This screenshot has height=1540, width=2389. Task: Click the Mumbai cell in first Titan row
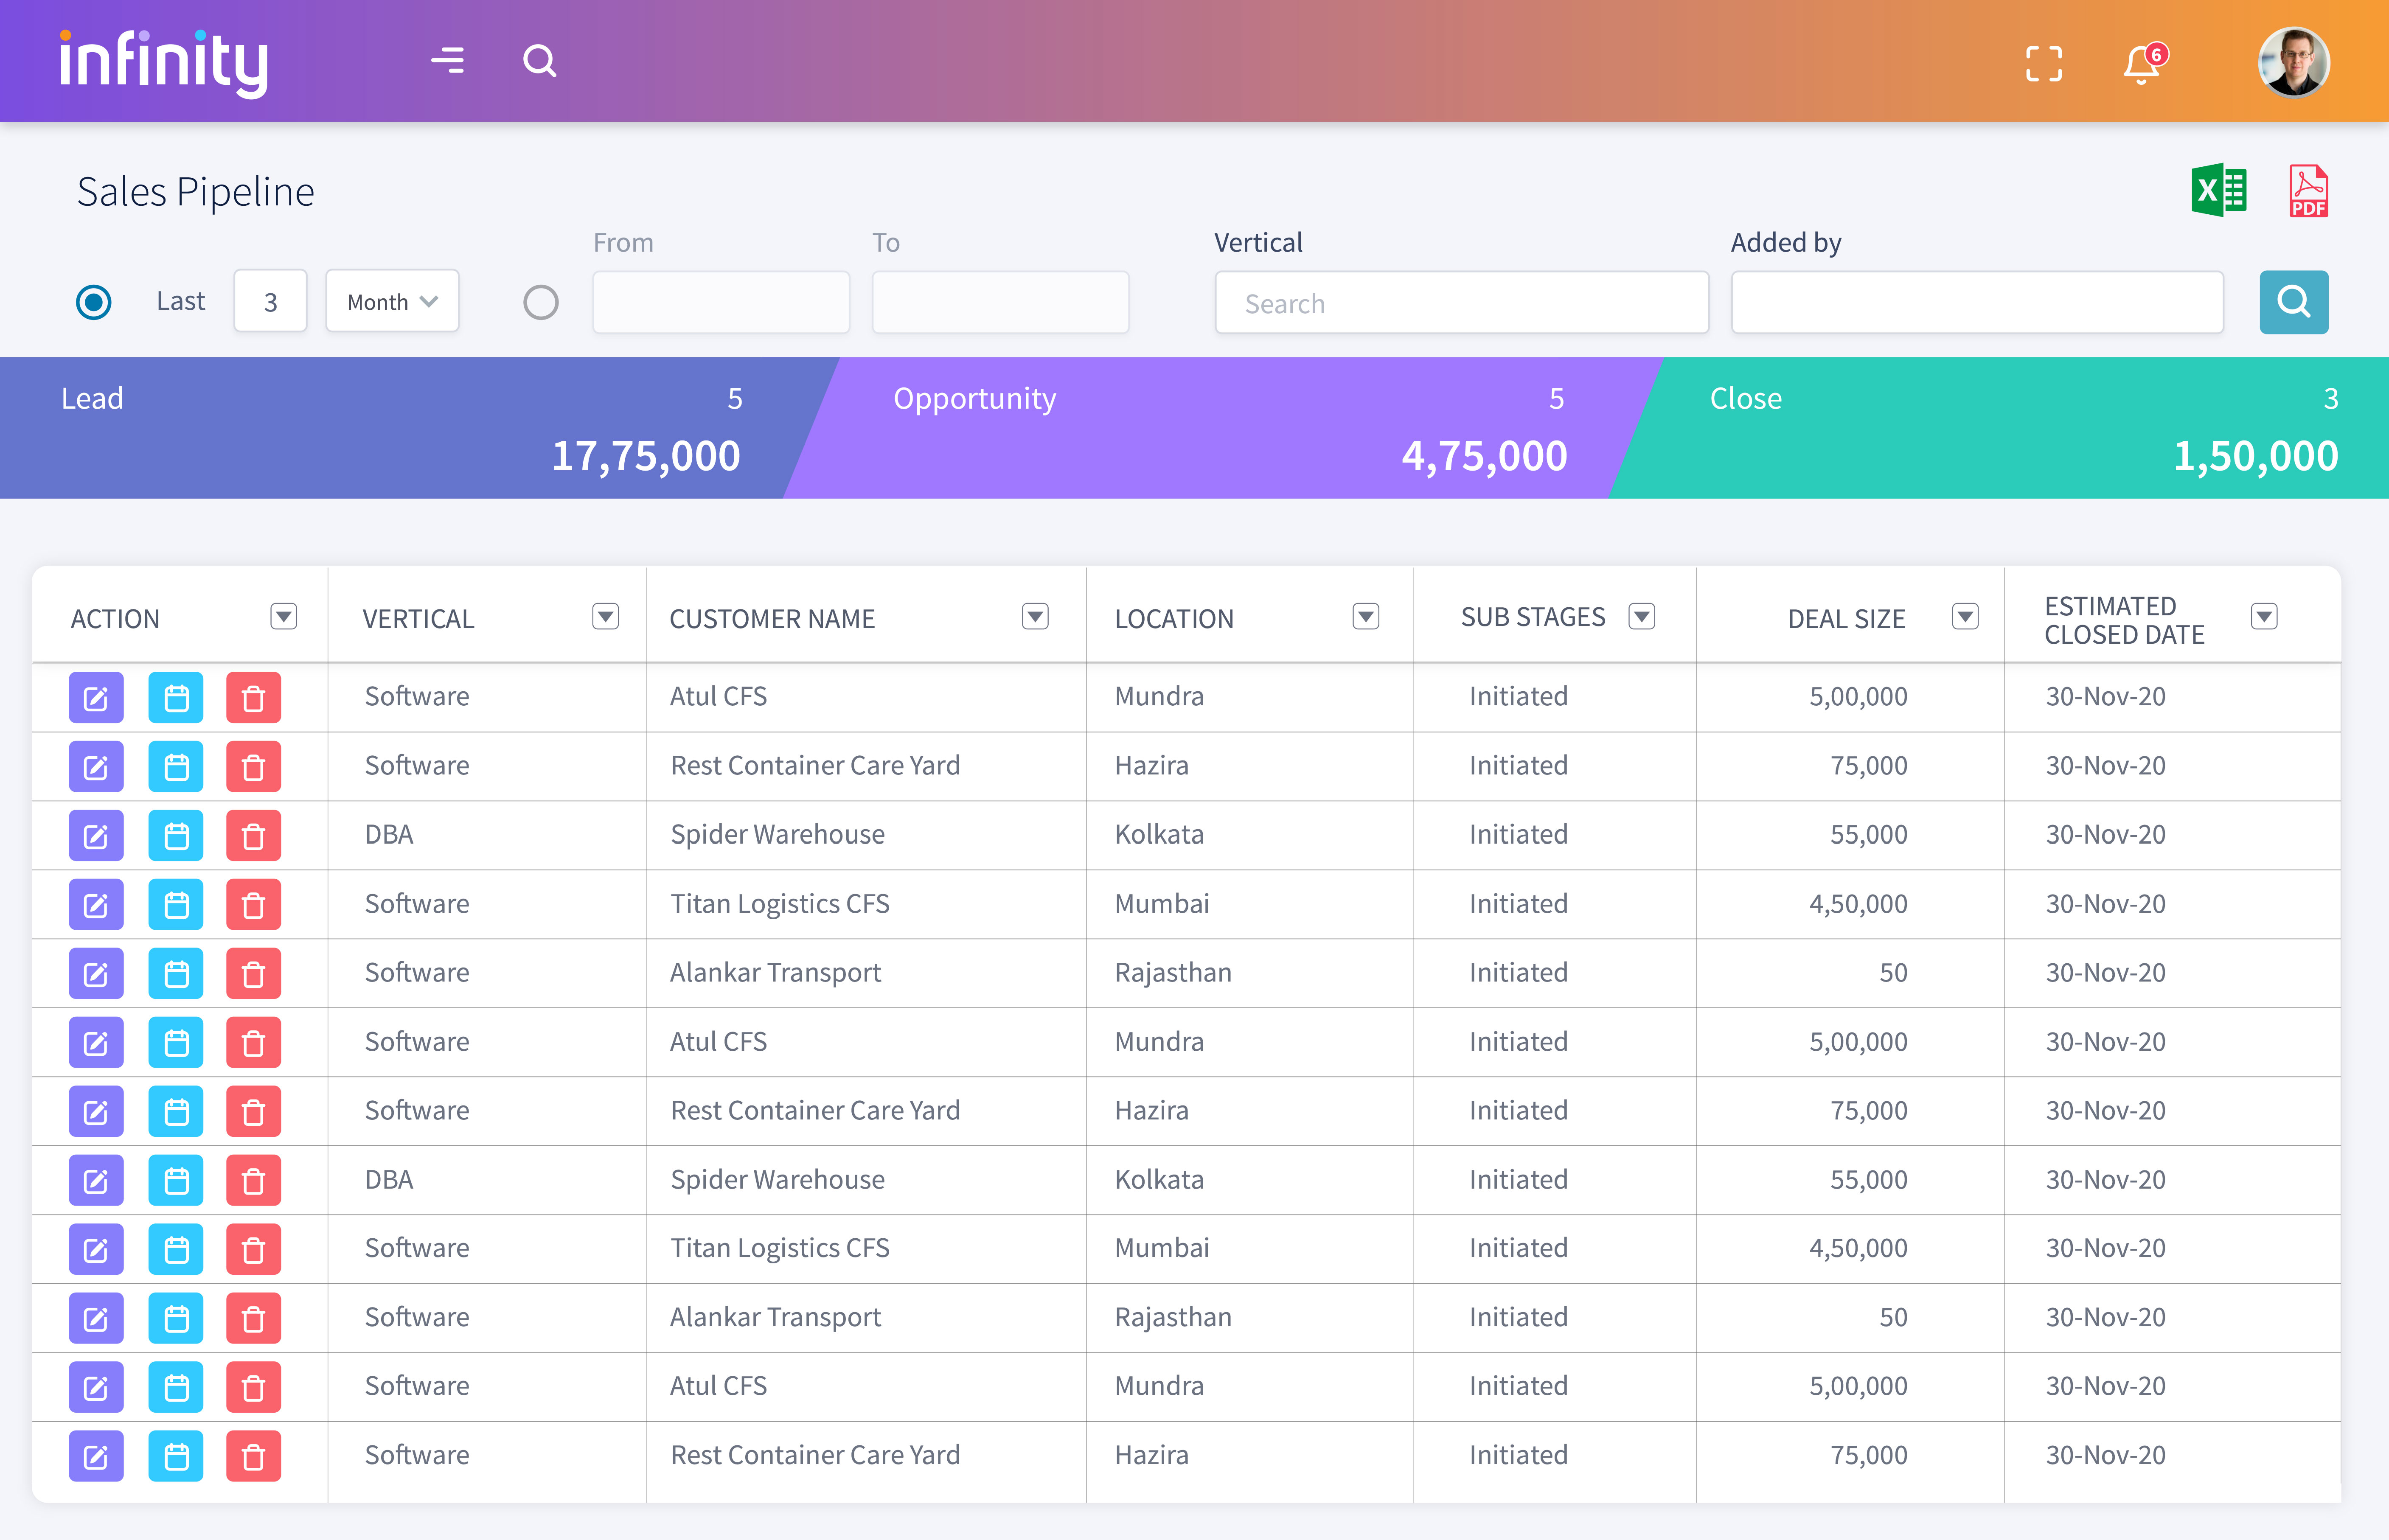pyautogui.click(x=1162, y=904)
